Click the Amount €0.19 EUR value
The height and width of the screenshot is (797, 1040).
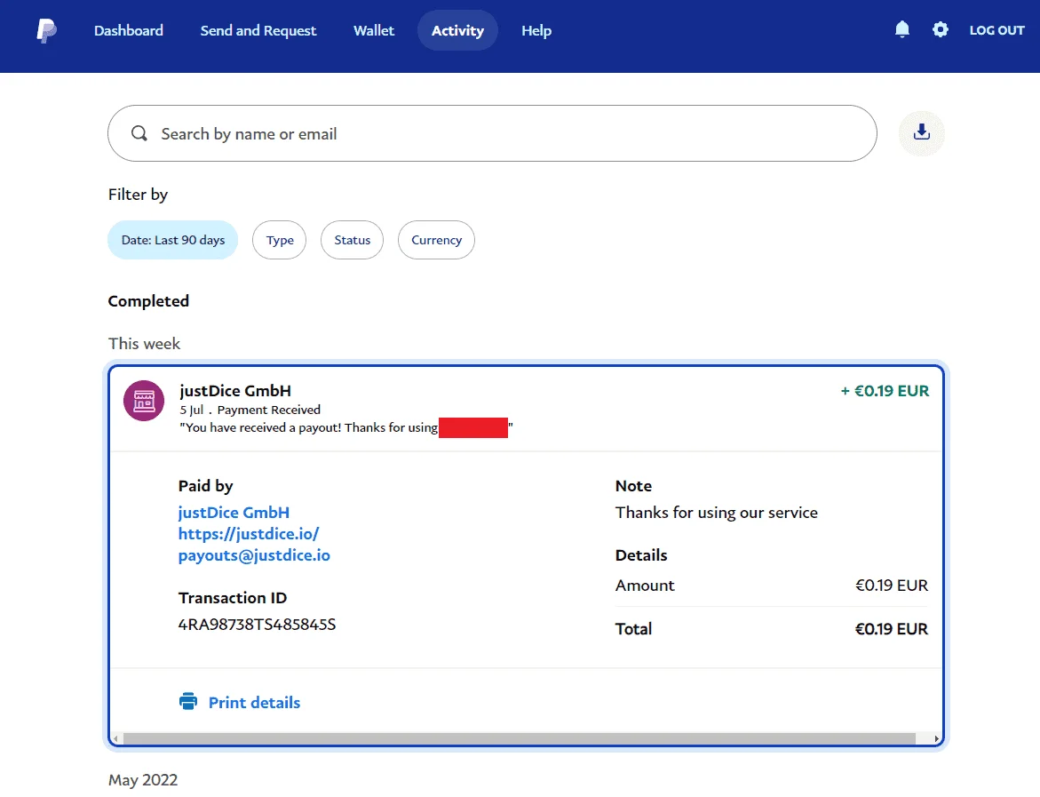pyautogui.click(x=892, y=586)
